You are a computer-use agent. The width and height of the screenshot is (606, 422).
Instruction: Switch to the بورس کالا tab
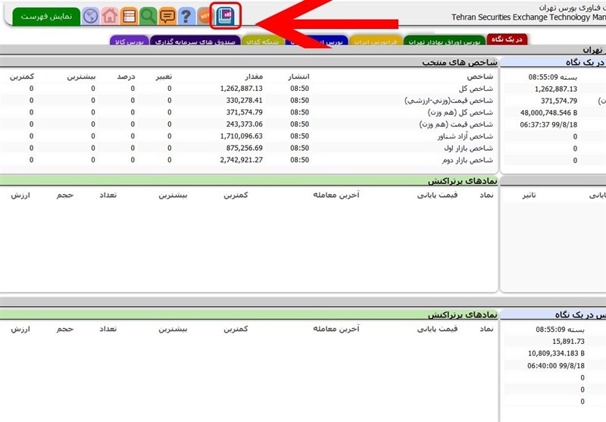tap(129, 42)
